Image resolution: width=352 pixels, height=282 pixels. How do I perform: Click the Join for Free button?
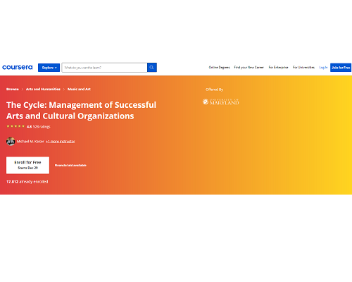point(341,68)
